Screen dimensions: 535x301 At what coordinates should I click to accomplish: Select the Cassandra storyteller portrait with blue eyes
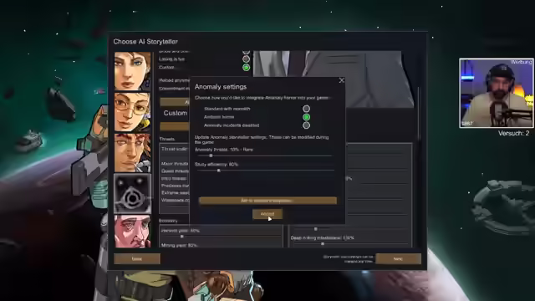click(132, 71)
